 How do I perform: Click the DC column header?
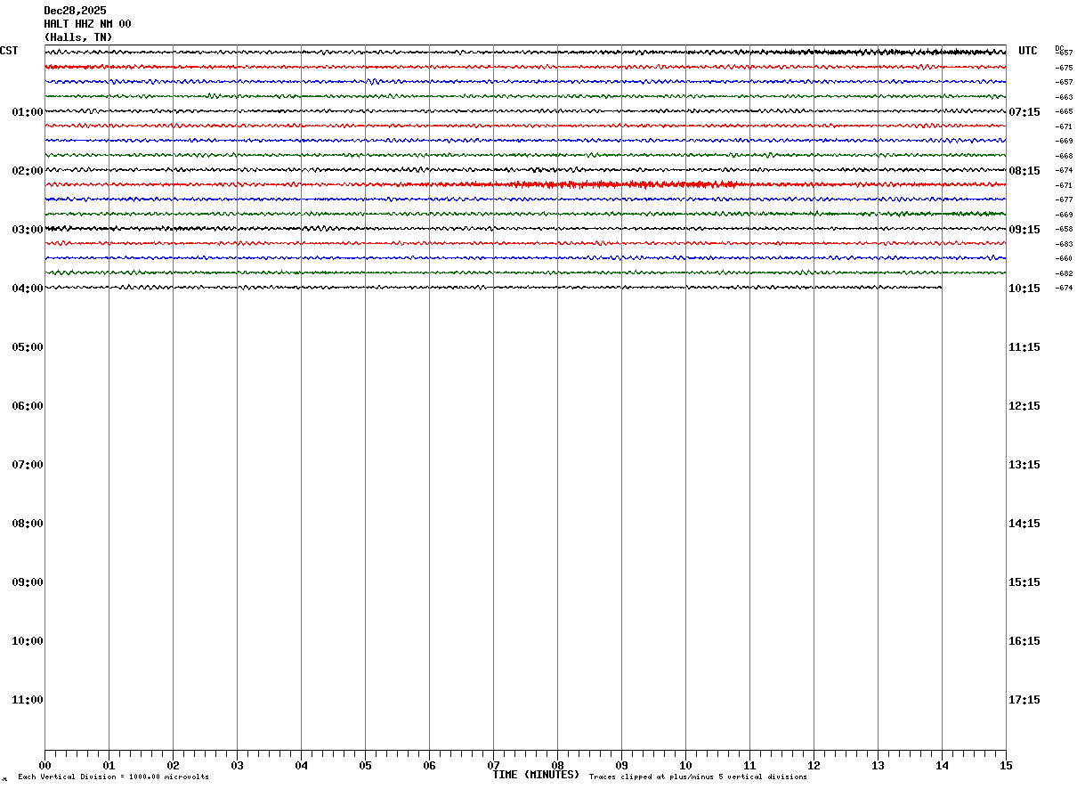pos(1059,47)
